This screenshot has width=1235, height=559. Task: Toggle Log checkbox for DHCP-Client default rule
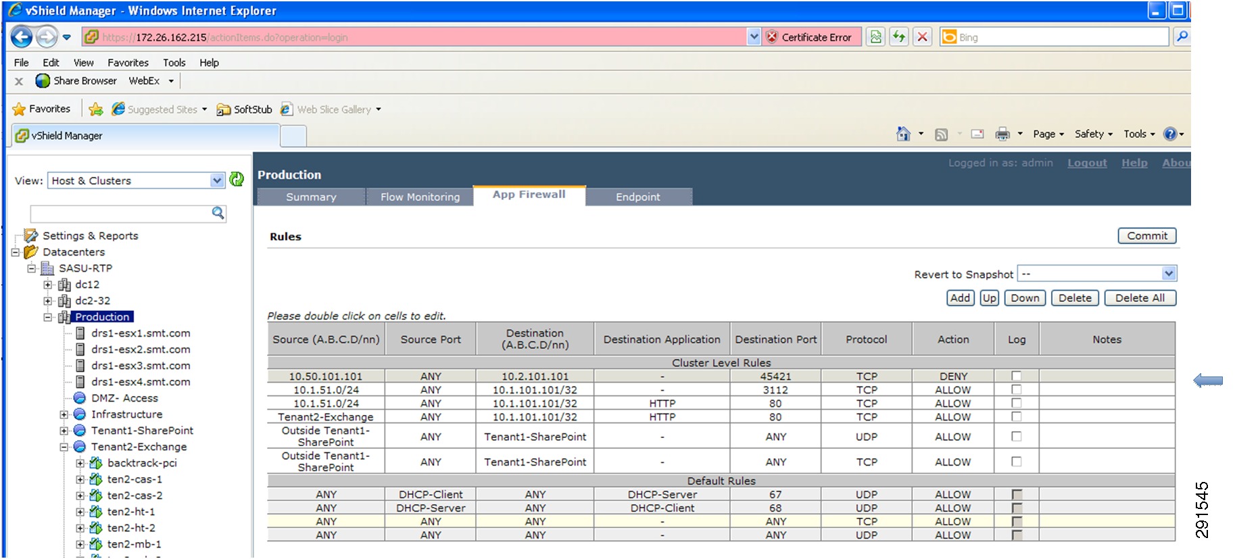tap(1017, 494)
